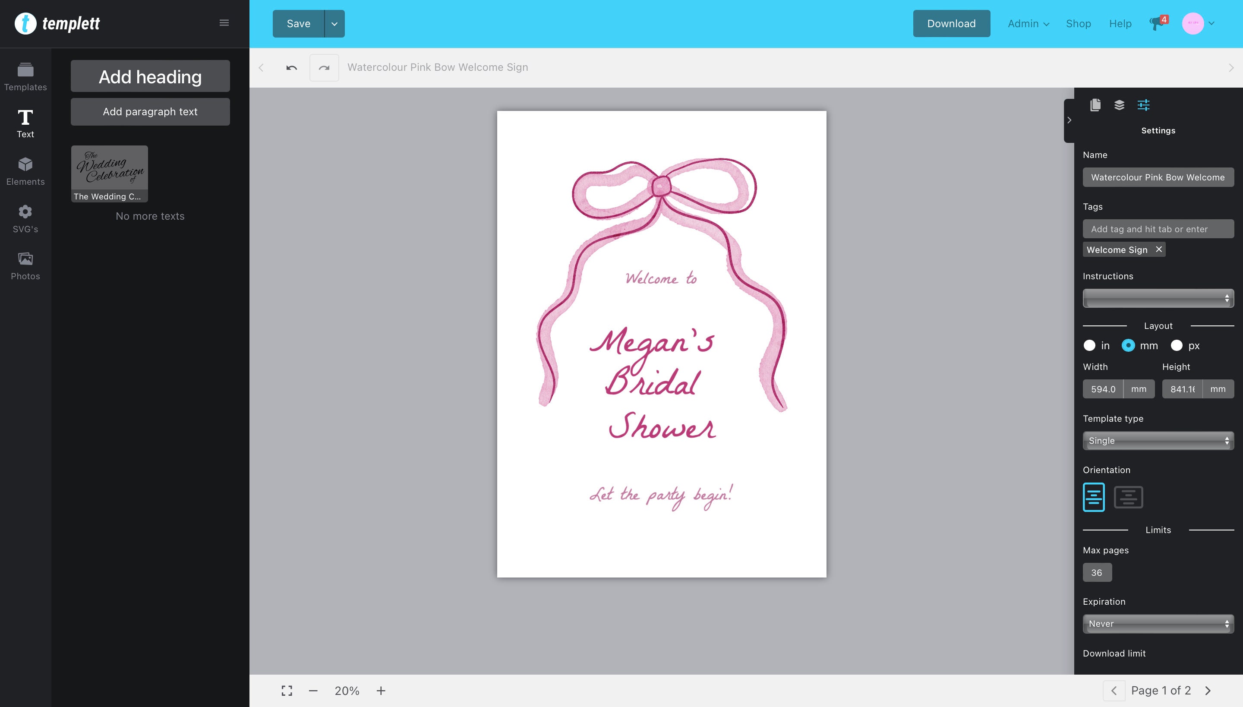Image resolution: width=1243 pixels, height=707 pixels.
Task: Open the notifications megaphone icon
Action: [x=1156, y=23]
